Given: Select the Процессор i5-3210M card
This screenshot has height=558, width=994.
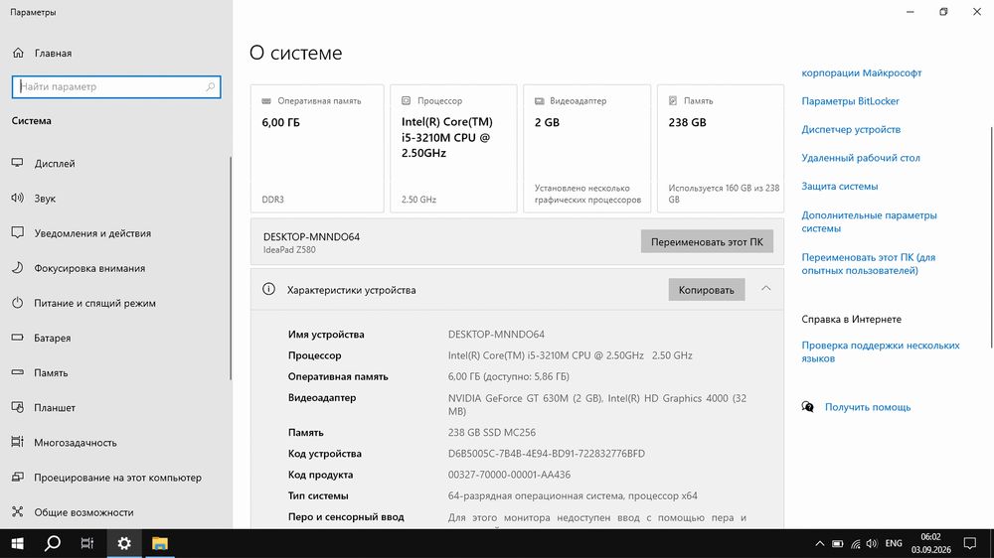Looking at the screenshot, I should click(453, 148).
